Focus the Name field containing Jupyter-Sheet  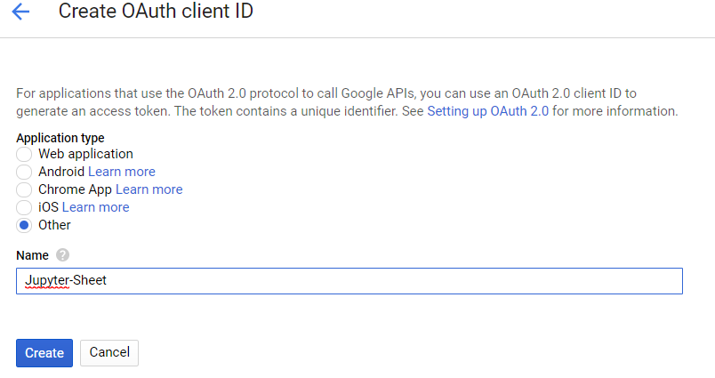pyautogui.click(x=349, y=281)
